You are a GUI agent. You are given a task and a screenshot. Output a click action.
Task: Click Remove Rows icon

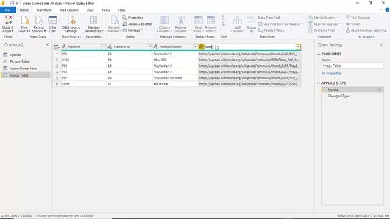pos(211,20)
